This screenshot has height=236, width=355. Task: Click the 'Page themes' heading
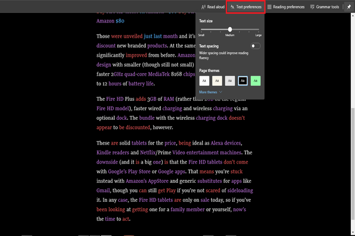(x=209, y=71)
